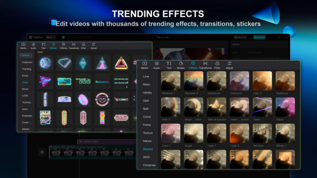Open the Icons sticker category
This screenshot has width=317, height=178.
pos(24,109)
